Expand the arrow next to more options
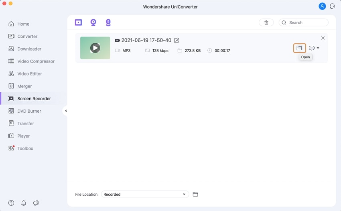Screen dimensions: 341x211 (318, 48)
